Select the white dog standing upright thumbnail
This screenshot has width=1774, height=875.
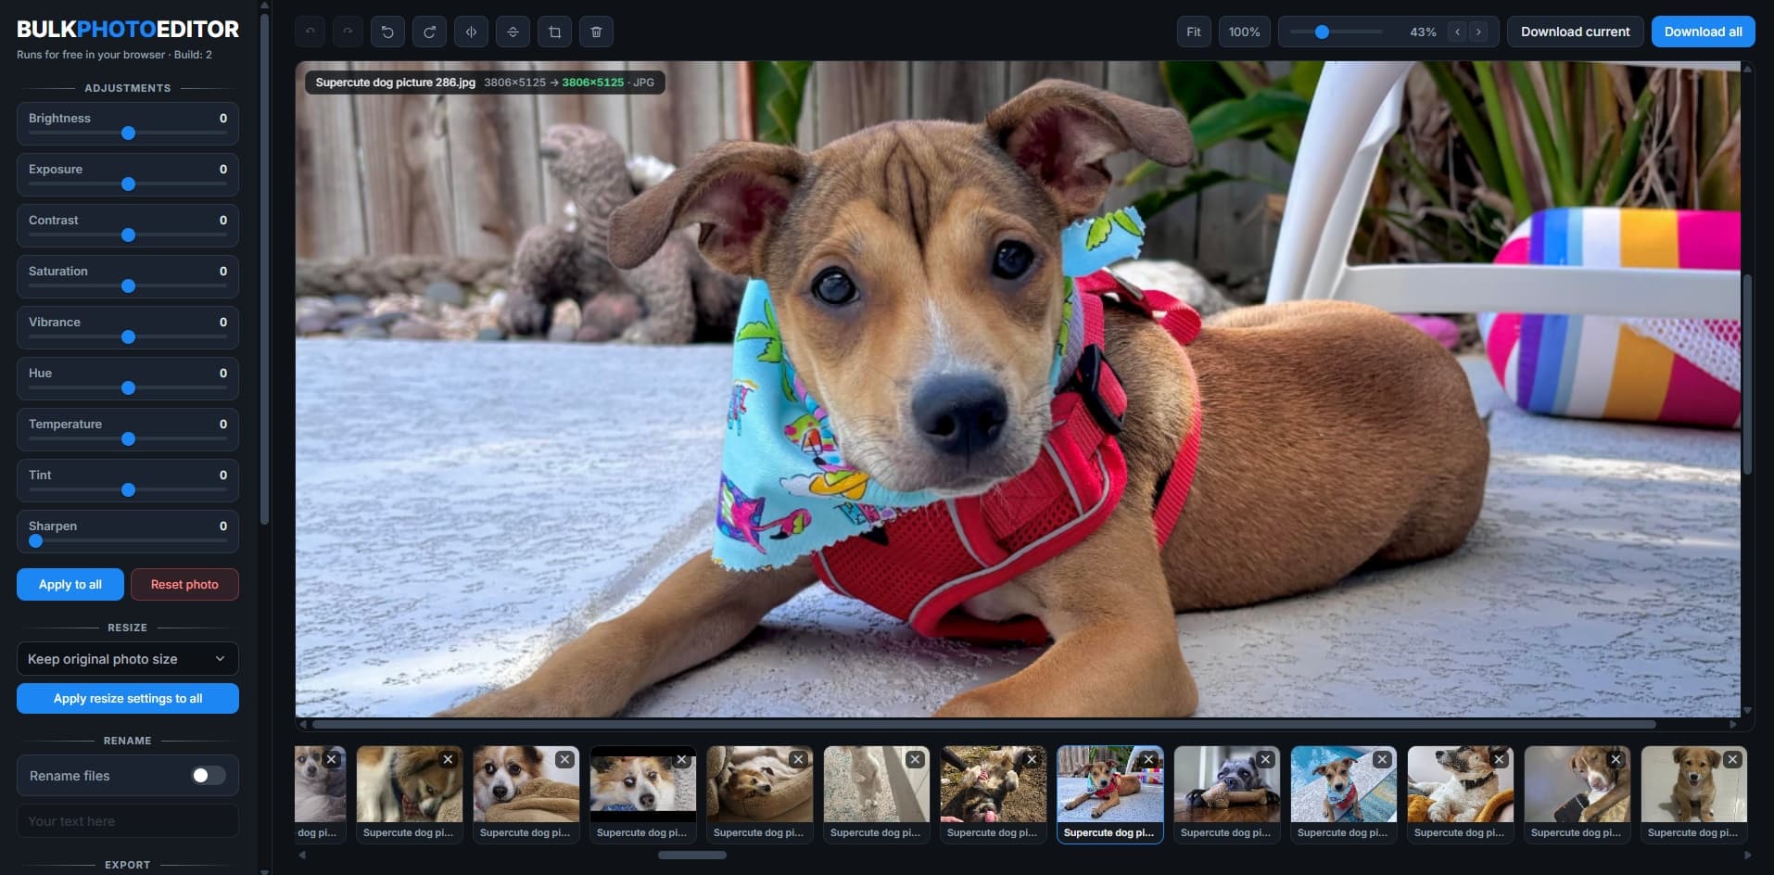coord(876,795)
